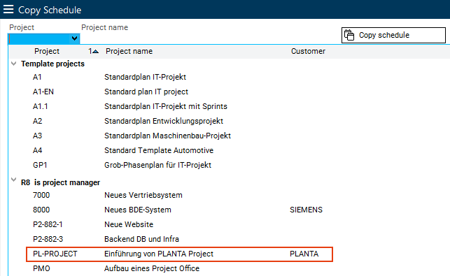This screenshot has height=276, width=450.
Task: Click the Customer column header
Action: 308,51
